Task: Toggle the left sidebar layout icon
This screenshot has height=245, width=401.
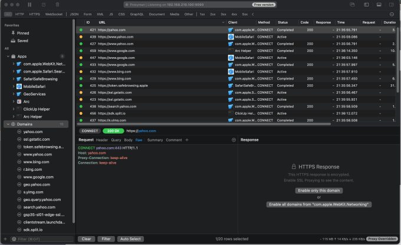Action: pos(366,5)
